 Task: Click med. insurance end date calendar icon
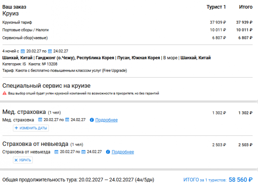67,120
